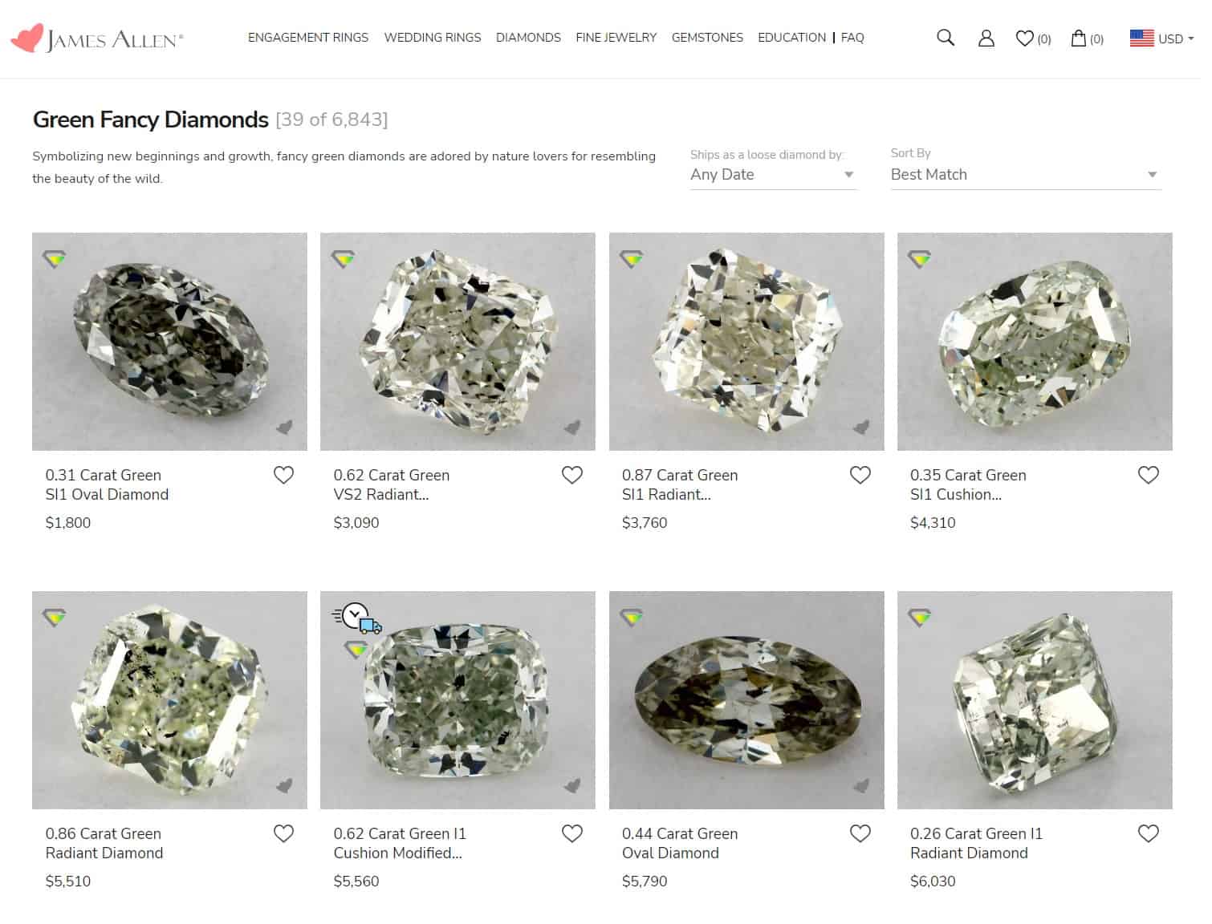Click the FAQ link
The width and height of the screenshot is (1212, 924).
pos(852,38)
